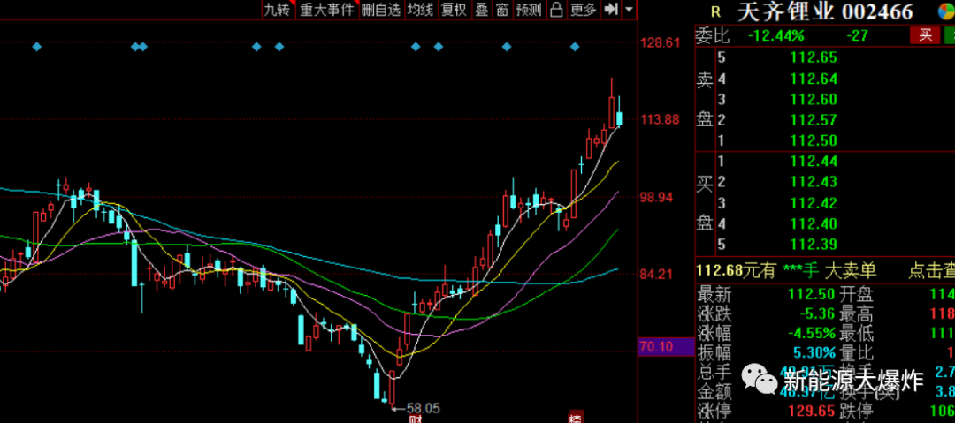Image resolution: width=955 pixels, height=423 pixels.
Task: Open the 九转 indicator button
Action: (x=278, y=9)
